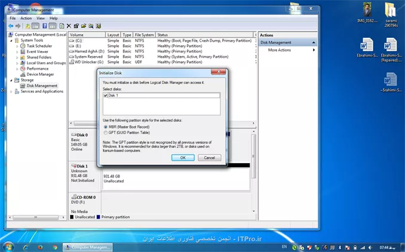Click the EN language indicator
Viewport: 405px width, 252px height.
pos(284,247)
